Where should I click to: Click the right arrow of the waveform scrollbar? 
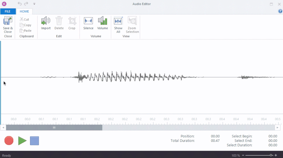coord(277,127)
